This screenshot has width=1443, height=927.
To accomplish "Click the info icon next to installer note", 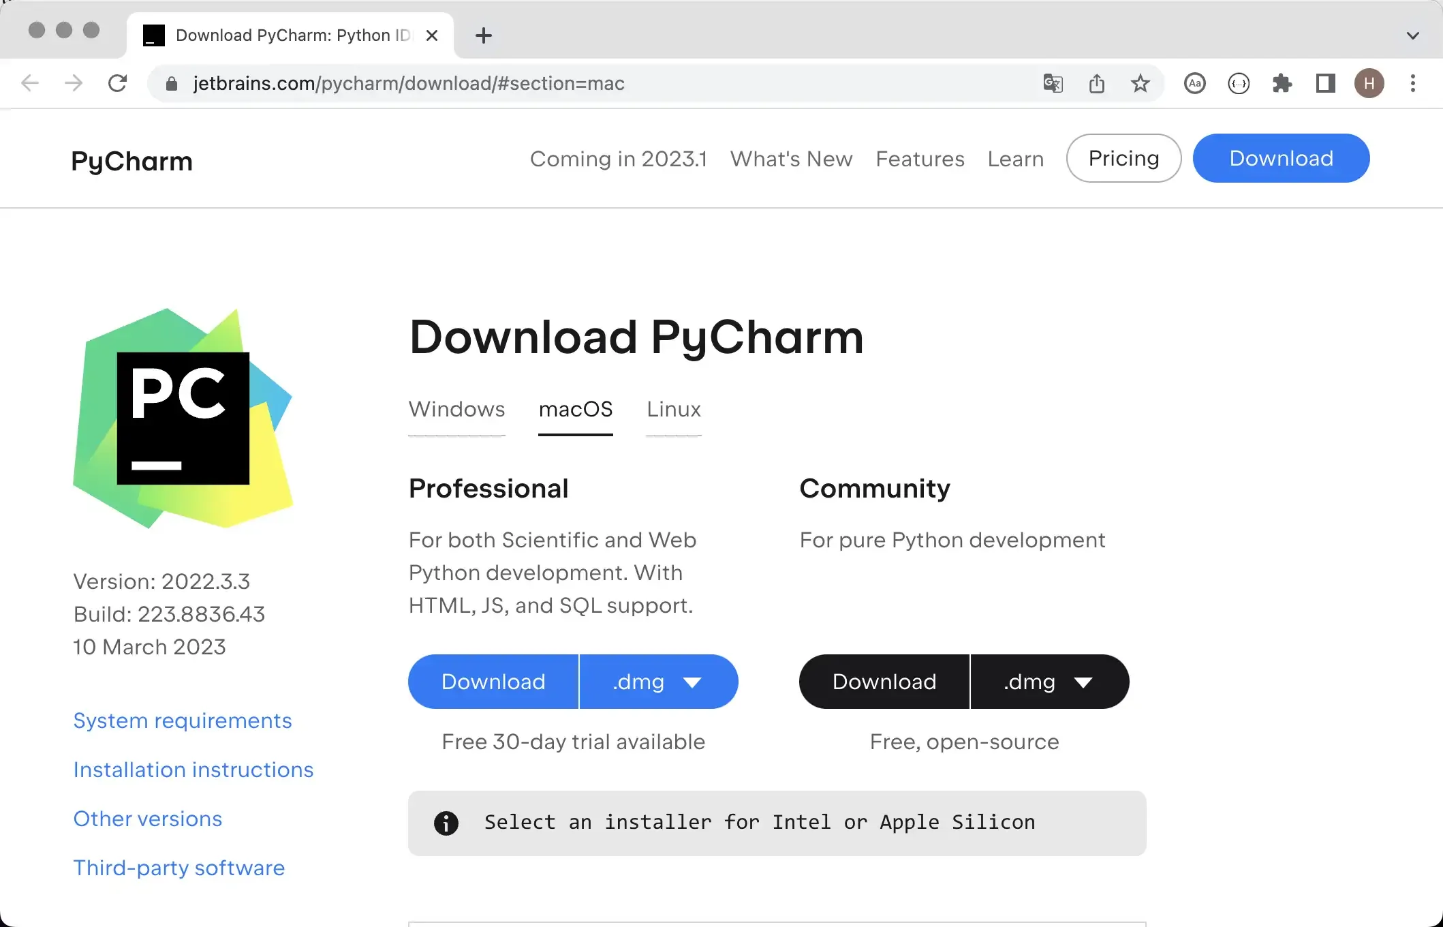I will pyautogui.click(x=446, y=823).
